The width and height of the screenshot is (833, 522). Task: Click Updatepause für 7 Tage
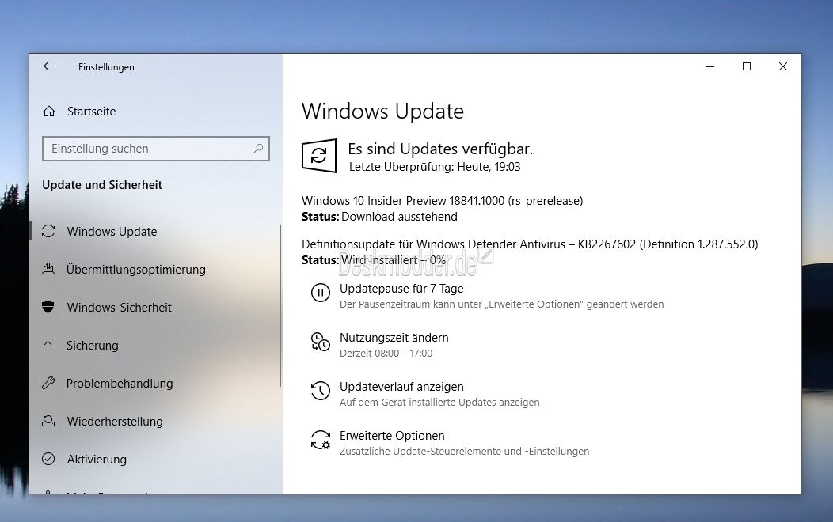[x=401, y=289]
